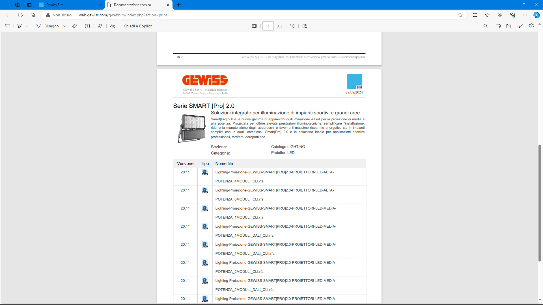This screenshot has width=543, height=305.
Task: Go to browser home page
Action: (33, 15)
